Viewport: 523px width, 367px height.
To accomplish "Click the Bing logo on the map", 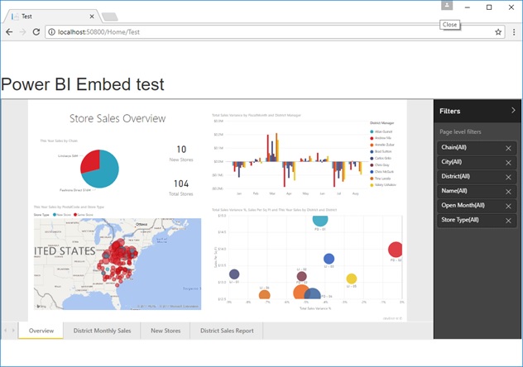I will tap(41, 306).
